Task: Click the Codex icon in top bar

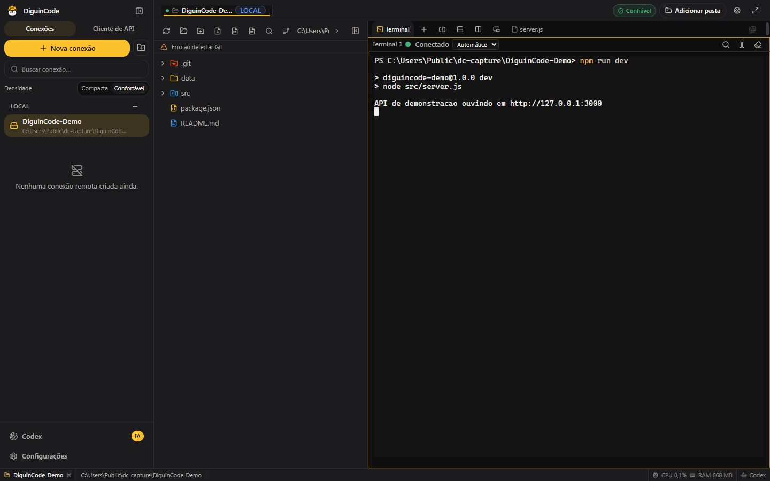Action: point(737,11)
